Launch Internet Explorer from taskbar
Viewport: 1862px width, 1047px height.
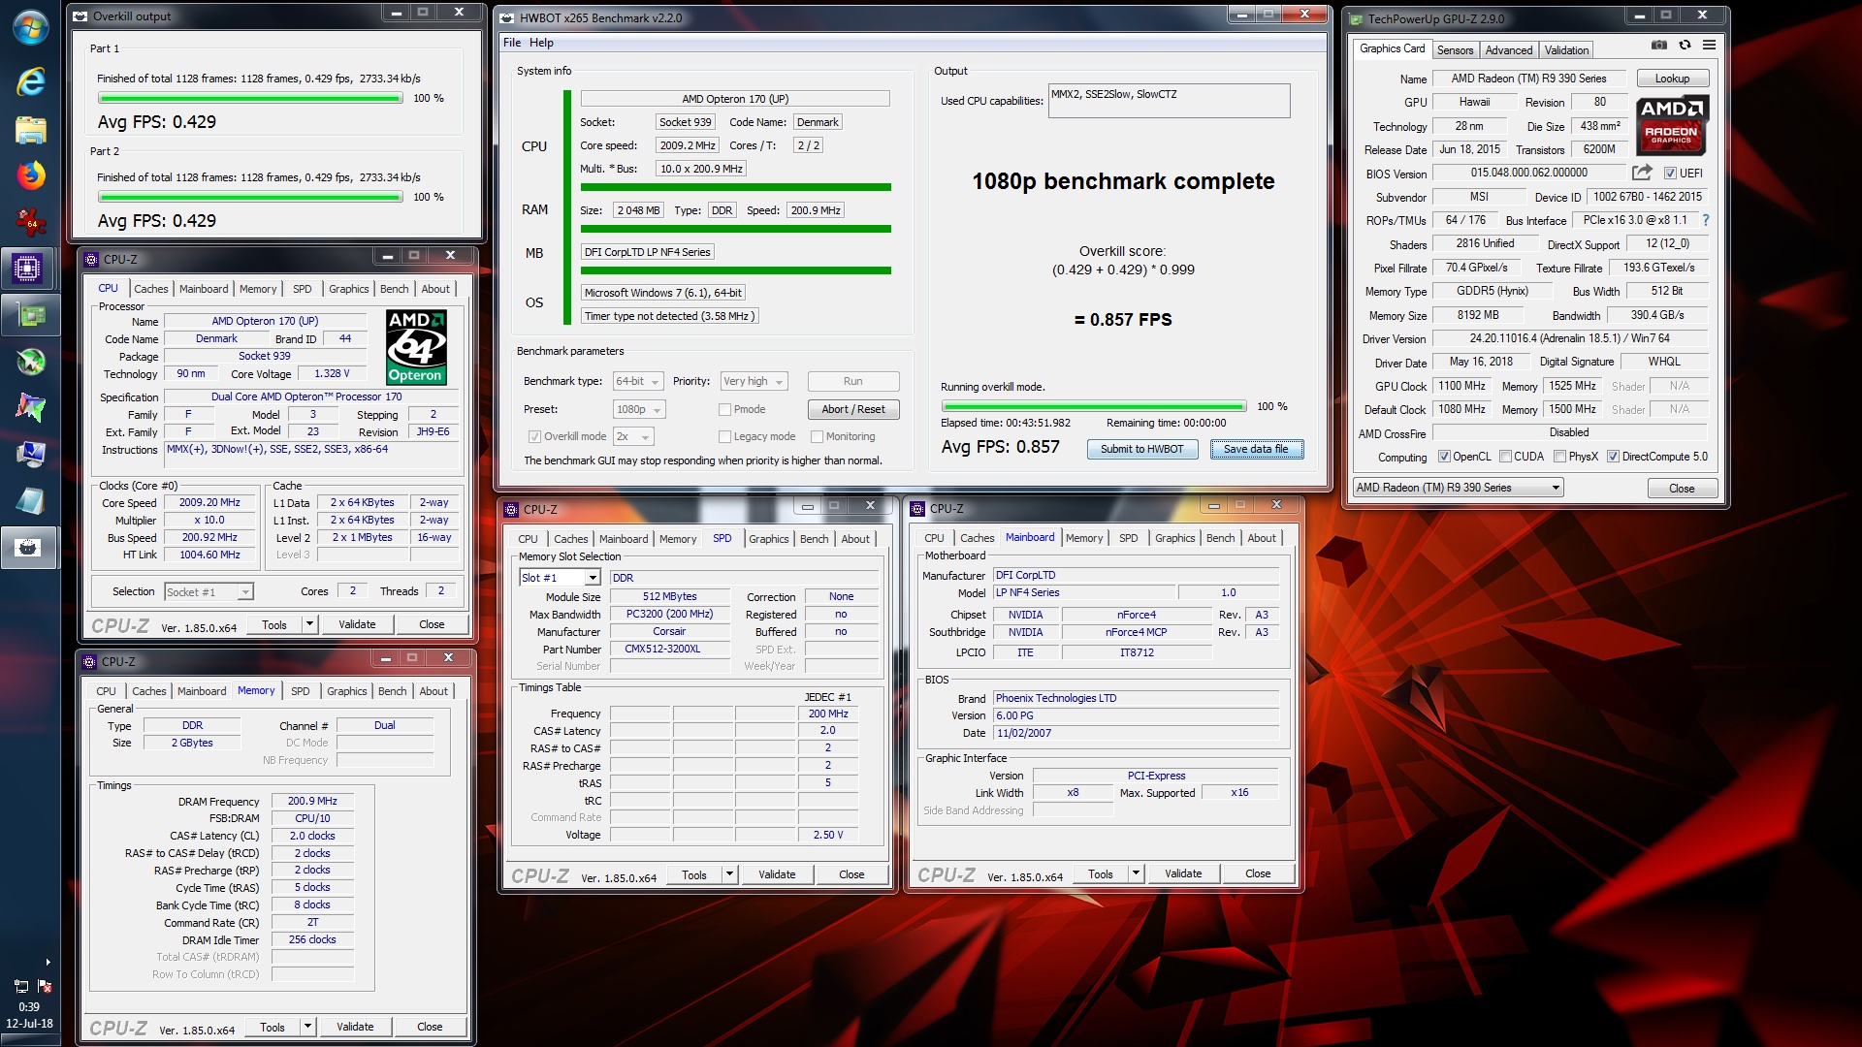pyautogui.click(x=30, y=81)
